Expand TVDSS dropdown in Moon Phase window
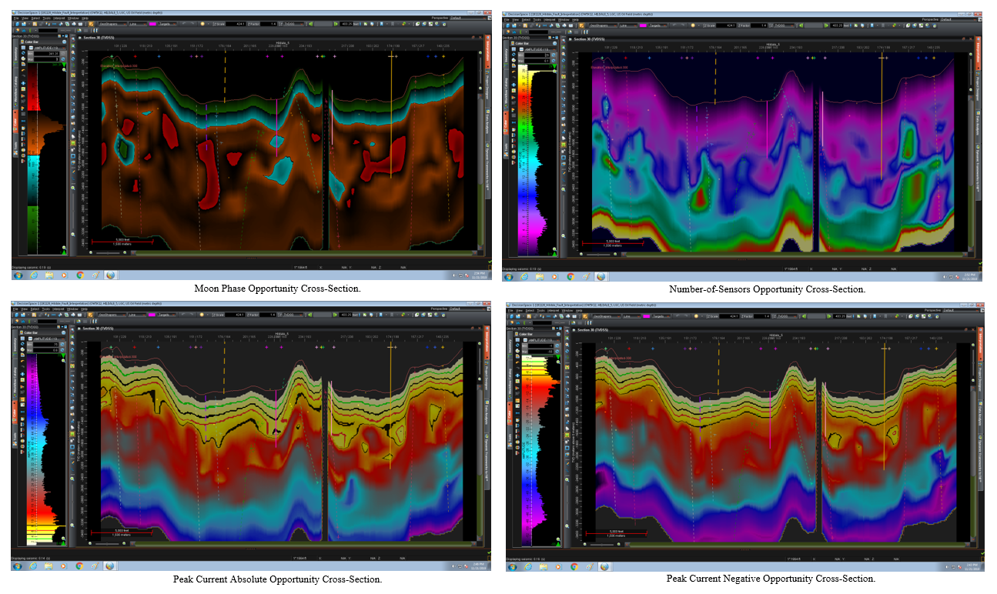Viewport: 997px width, 594px height. point(293,24)
